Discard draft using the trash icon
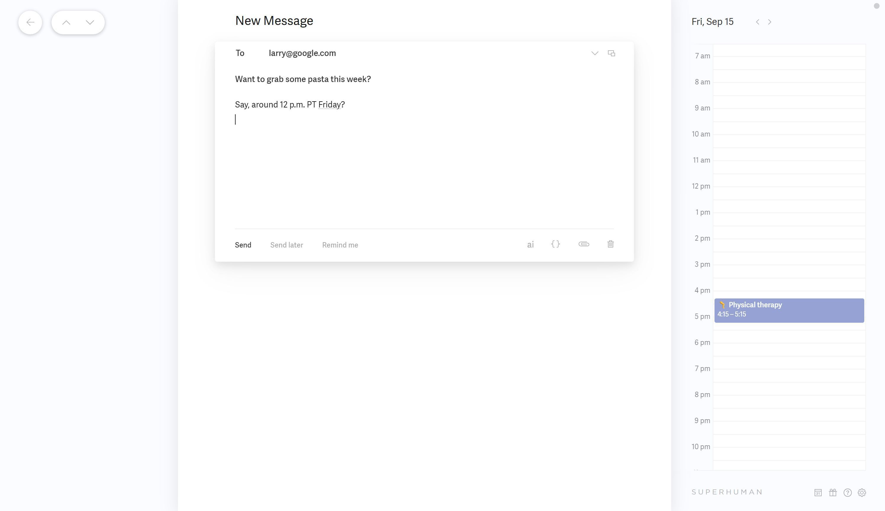Screen dimensions: 885x511 point(610,244)
